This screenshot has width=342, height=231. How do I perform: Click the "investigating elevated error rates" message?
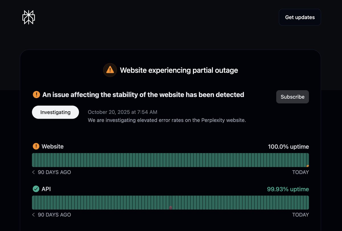tap(167, 120)
